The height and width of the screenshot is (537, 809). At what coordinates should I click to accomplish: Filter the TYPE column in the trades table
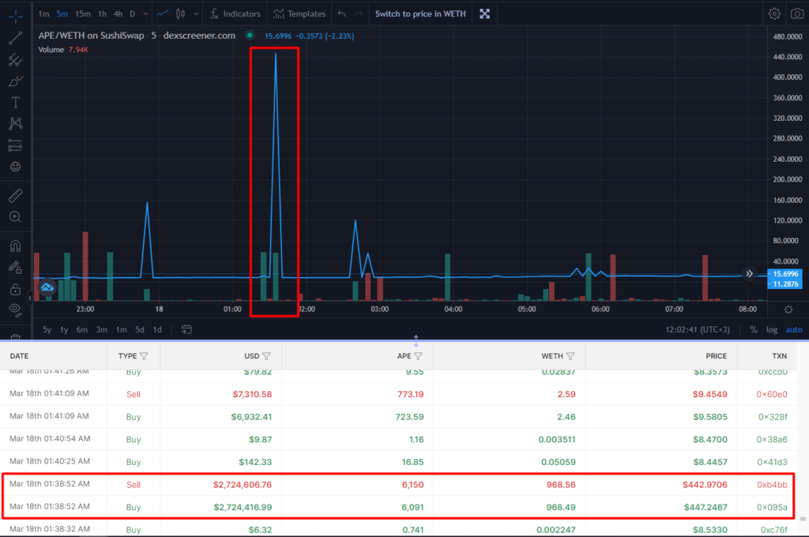(145, 356)
